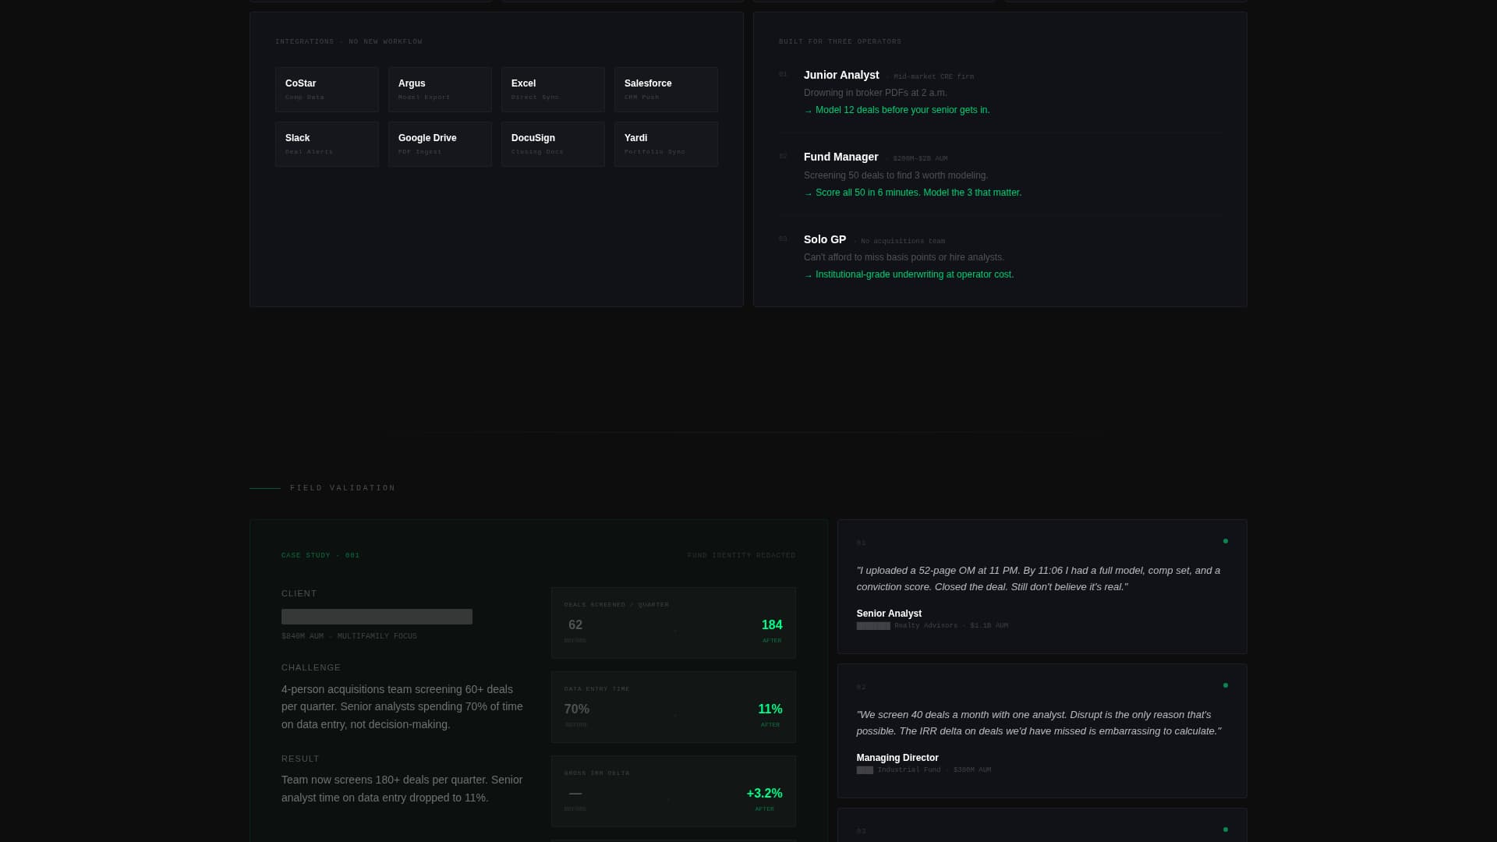Click the +3.2% gross IRR delta value

pos(764,794)
